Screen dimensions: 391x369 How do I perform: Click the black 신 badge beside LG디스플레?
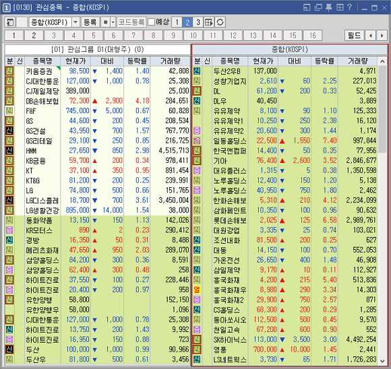(9, 200)
